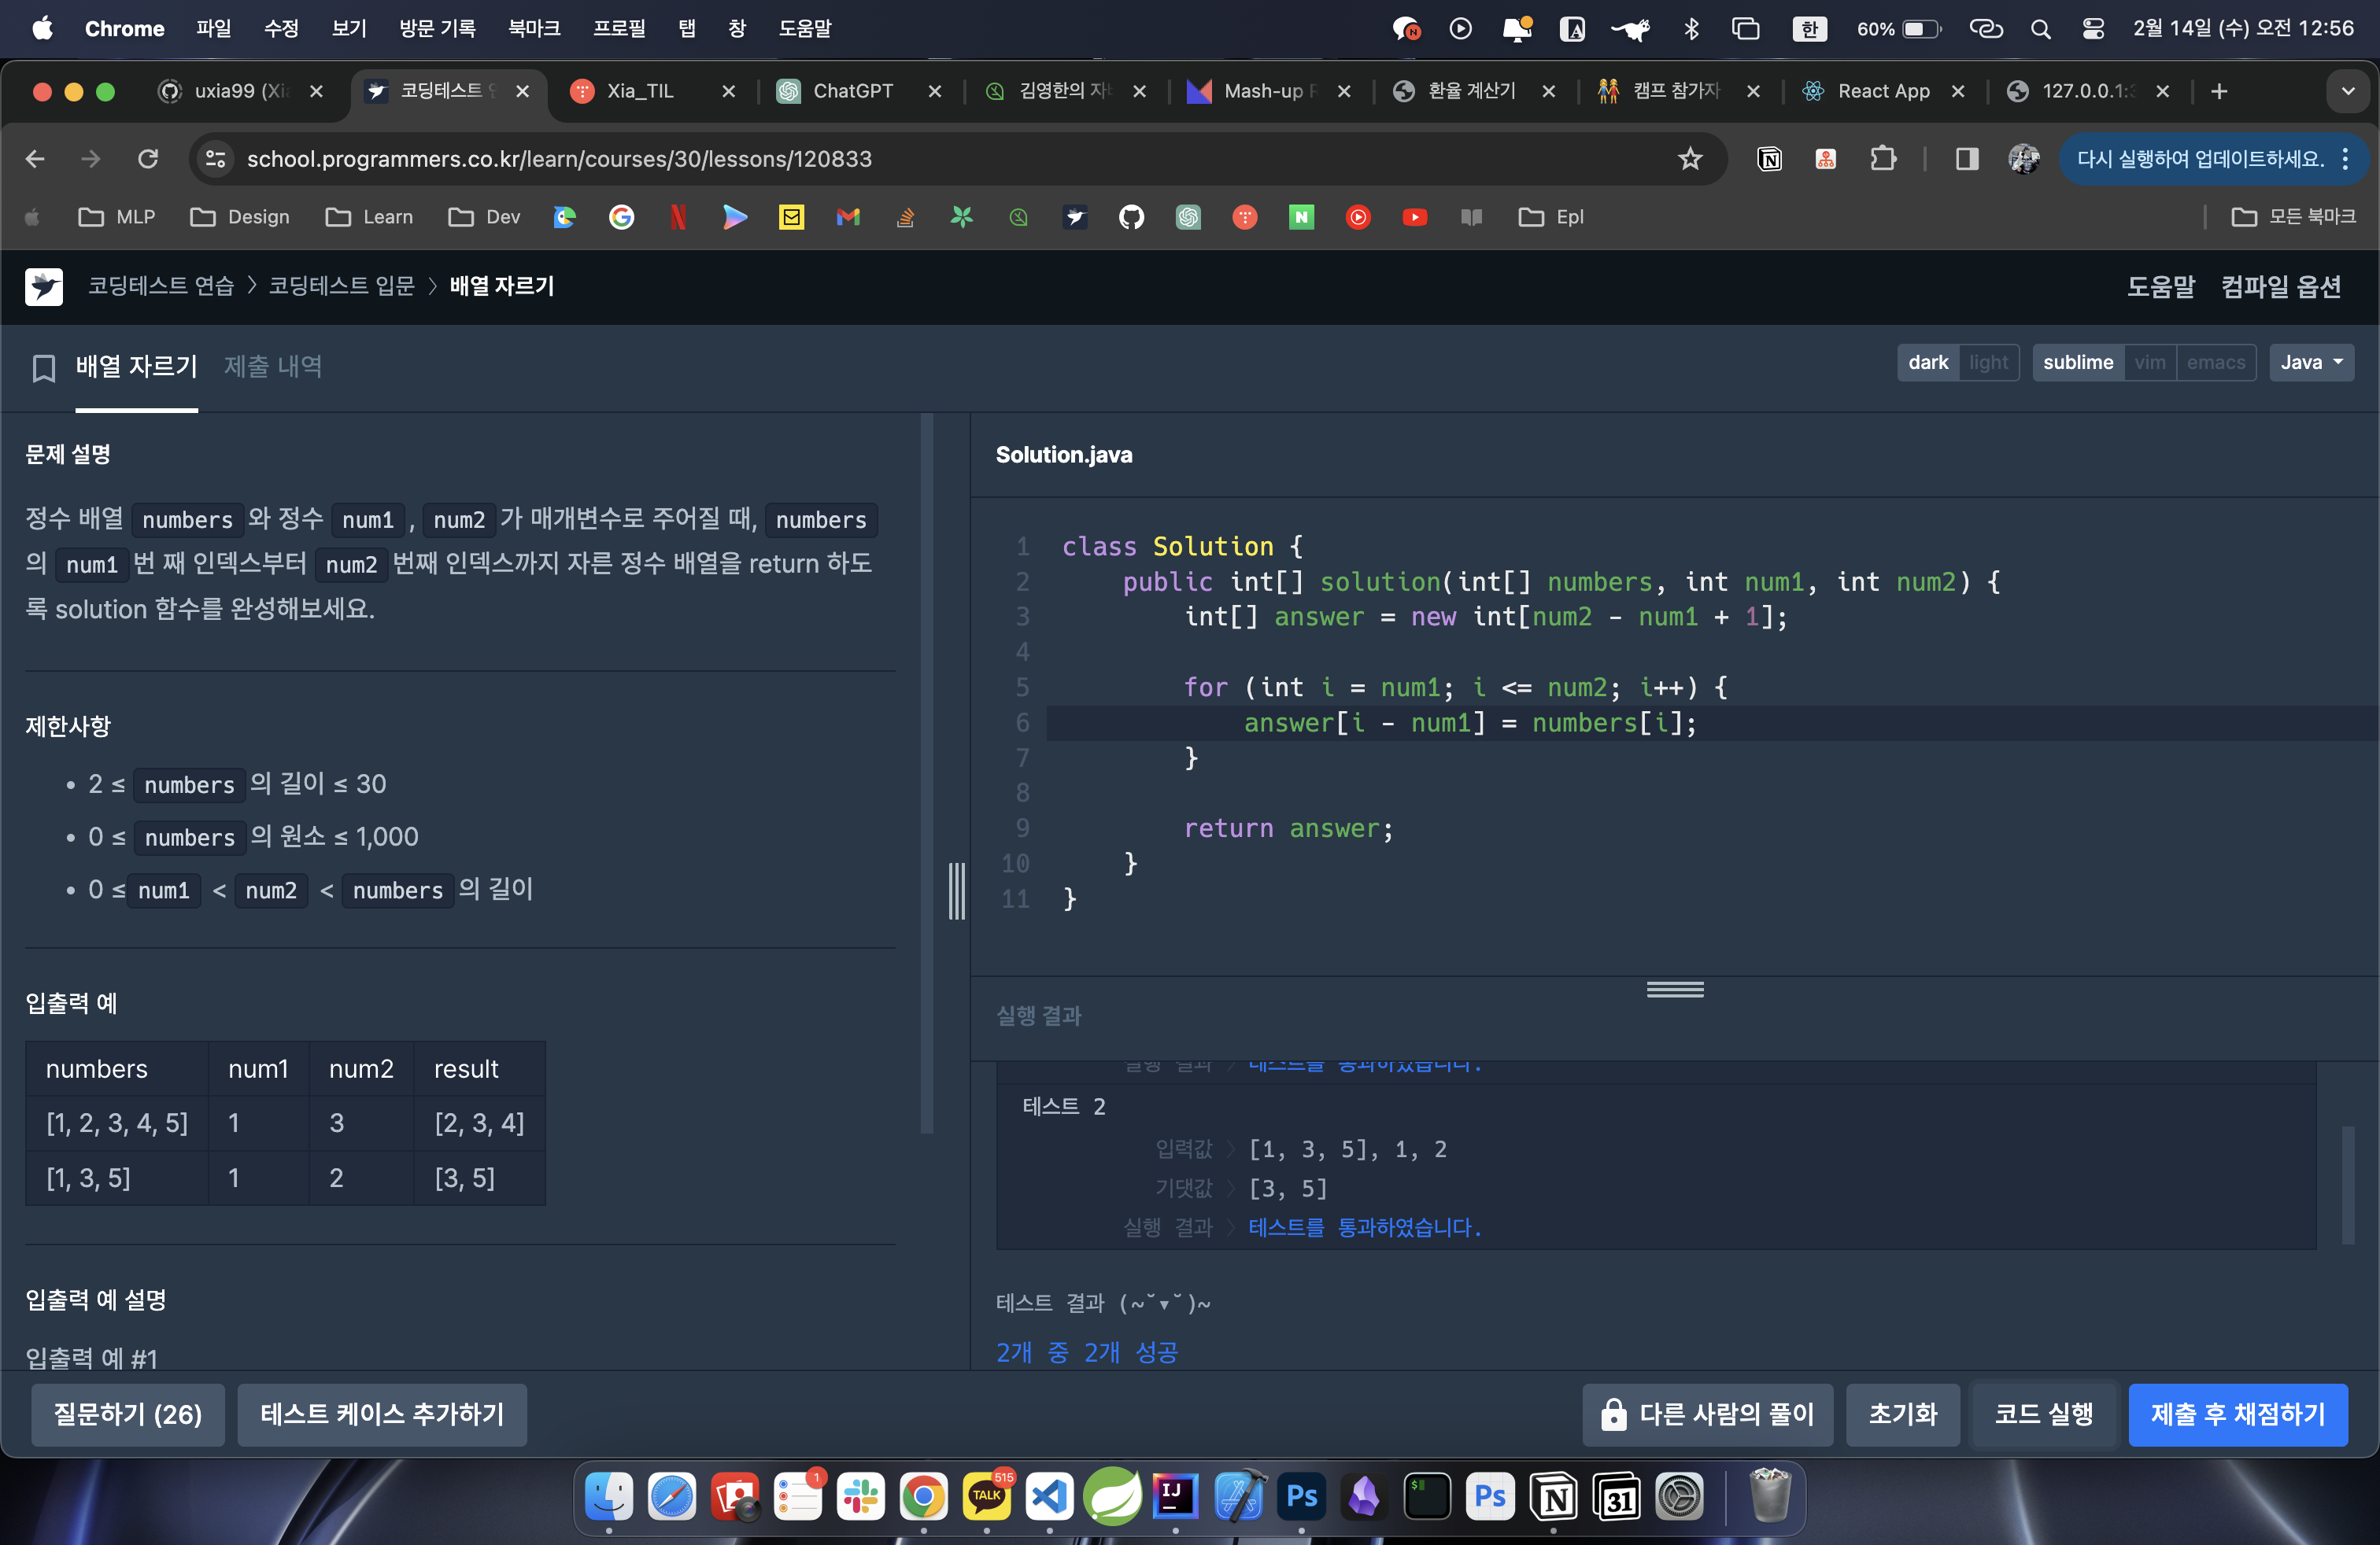2380x1545 pixels.
Task: Toggle the Chrome side panel icon
Action: click(x=1966, y=159)
